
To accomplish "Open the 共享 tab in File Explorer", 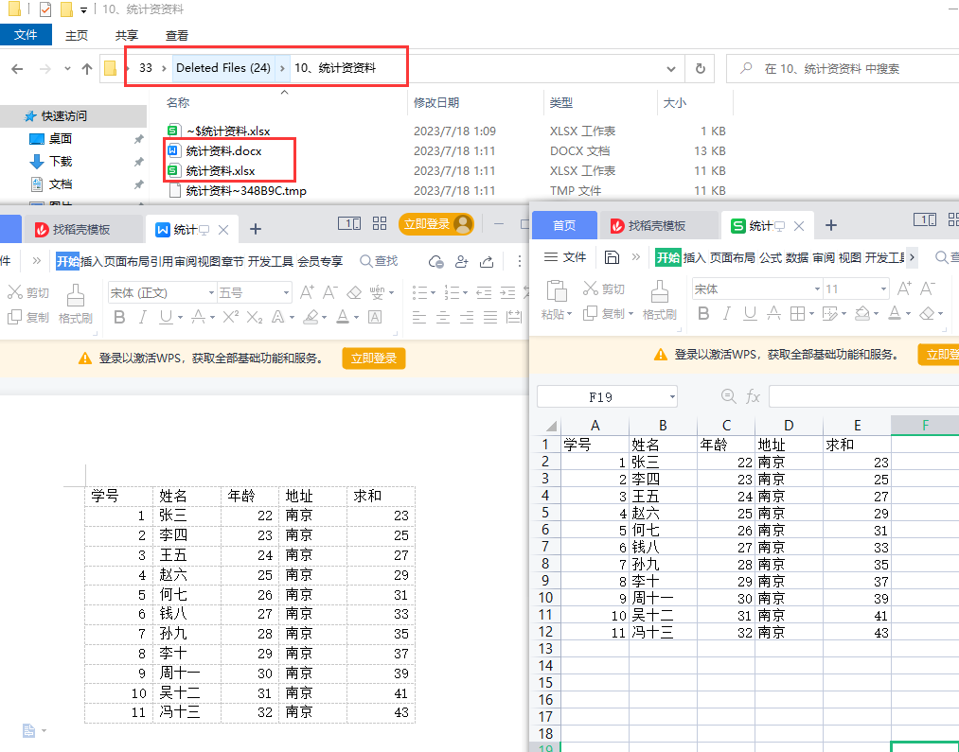I will click(x=127, y=35).
